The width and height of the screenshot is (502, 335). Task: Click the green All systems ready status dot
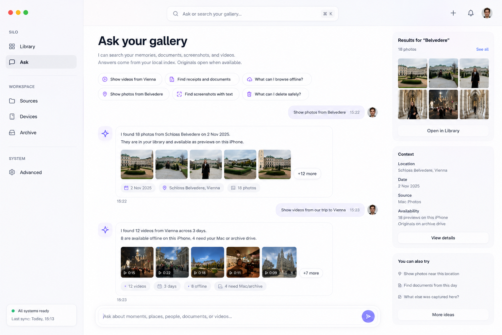[x=13, y=311]
